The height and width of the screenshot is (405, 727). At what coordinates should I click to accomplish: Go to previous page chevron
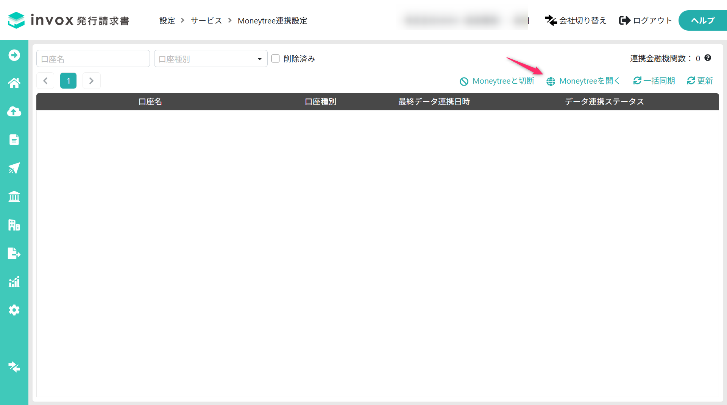[x=45, y=81]
